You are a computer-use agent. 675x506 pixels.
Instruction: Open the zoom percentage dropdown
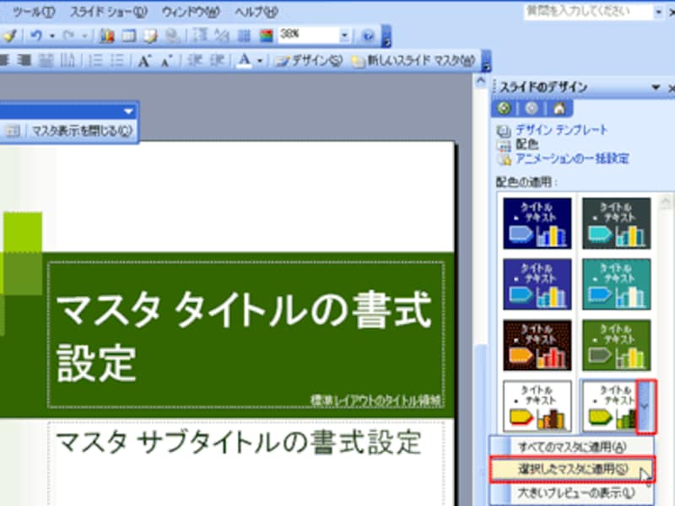pyautogui.click(x=345, y=36)
